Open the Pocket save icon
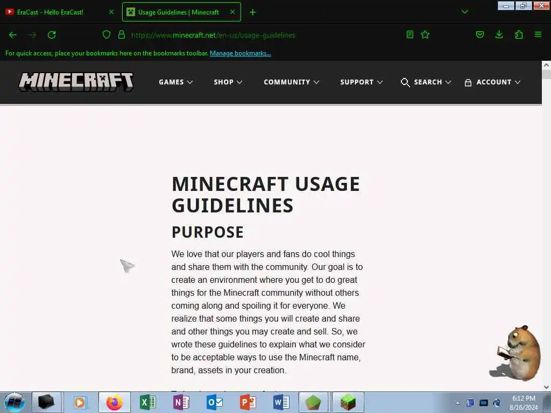Image resolution: width=551 pixels, height=413 pixels. pyautogui.click(x=479, y=34)
